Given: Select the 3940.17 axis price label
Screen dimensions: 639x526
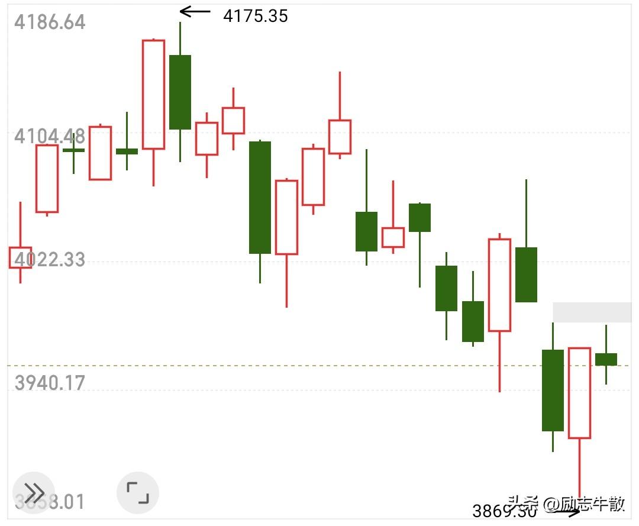Looking at the screenshot, I should (50, 383).
